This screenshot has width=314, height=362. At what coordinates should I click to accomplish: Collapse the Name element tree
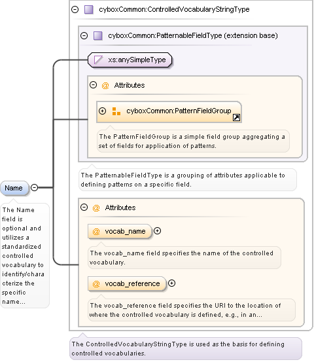click(x=35, y=187)
